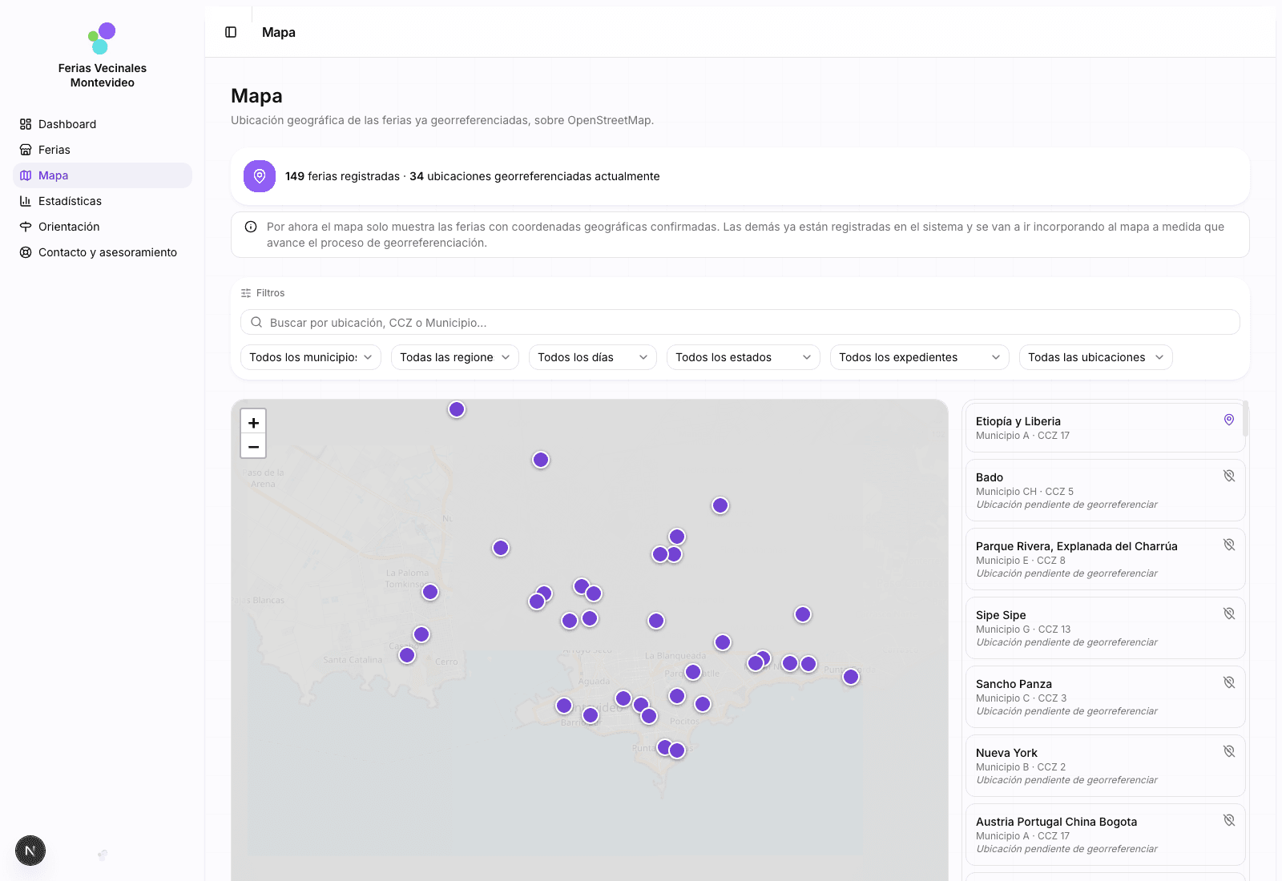Select the Sancho Panza feria title

(1014, 684)
